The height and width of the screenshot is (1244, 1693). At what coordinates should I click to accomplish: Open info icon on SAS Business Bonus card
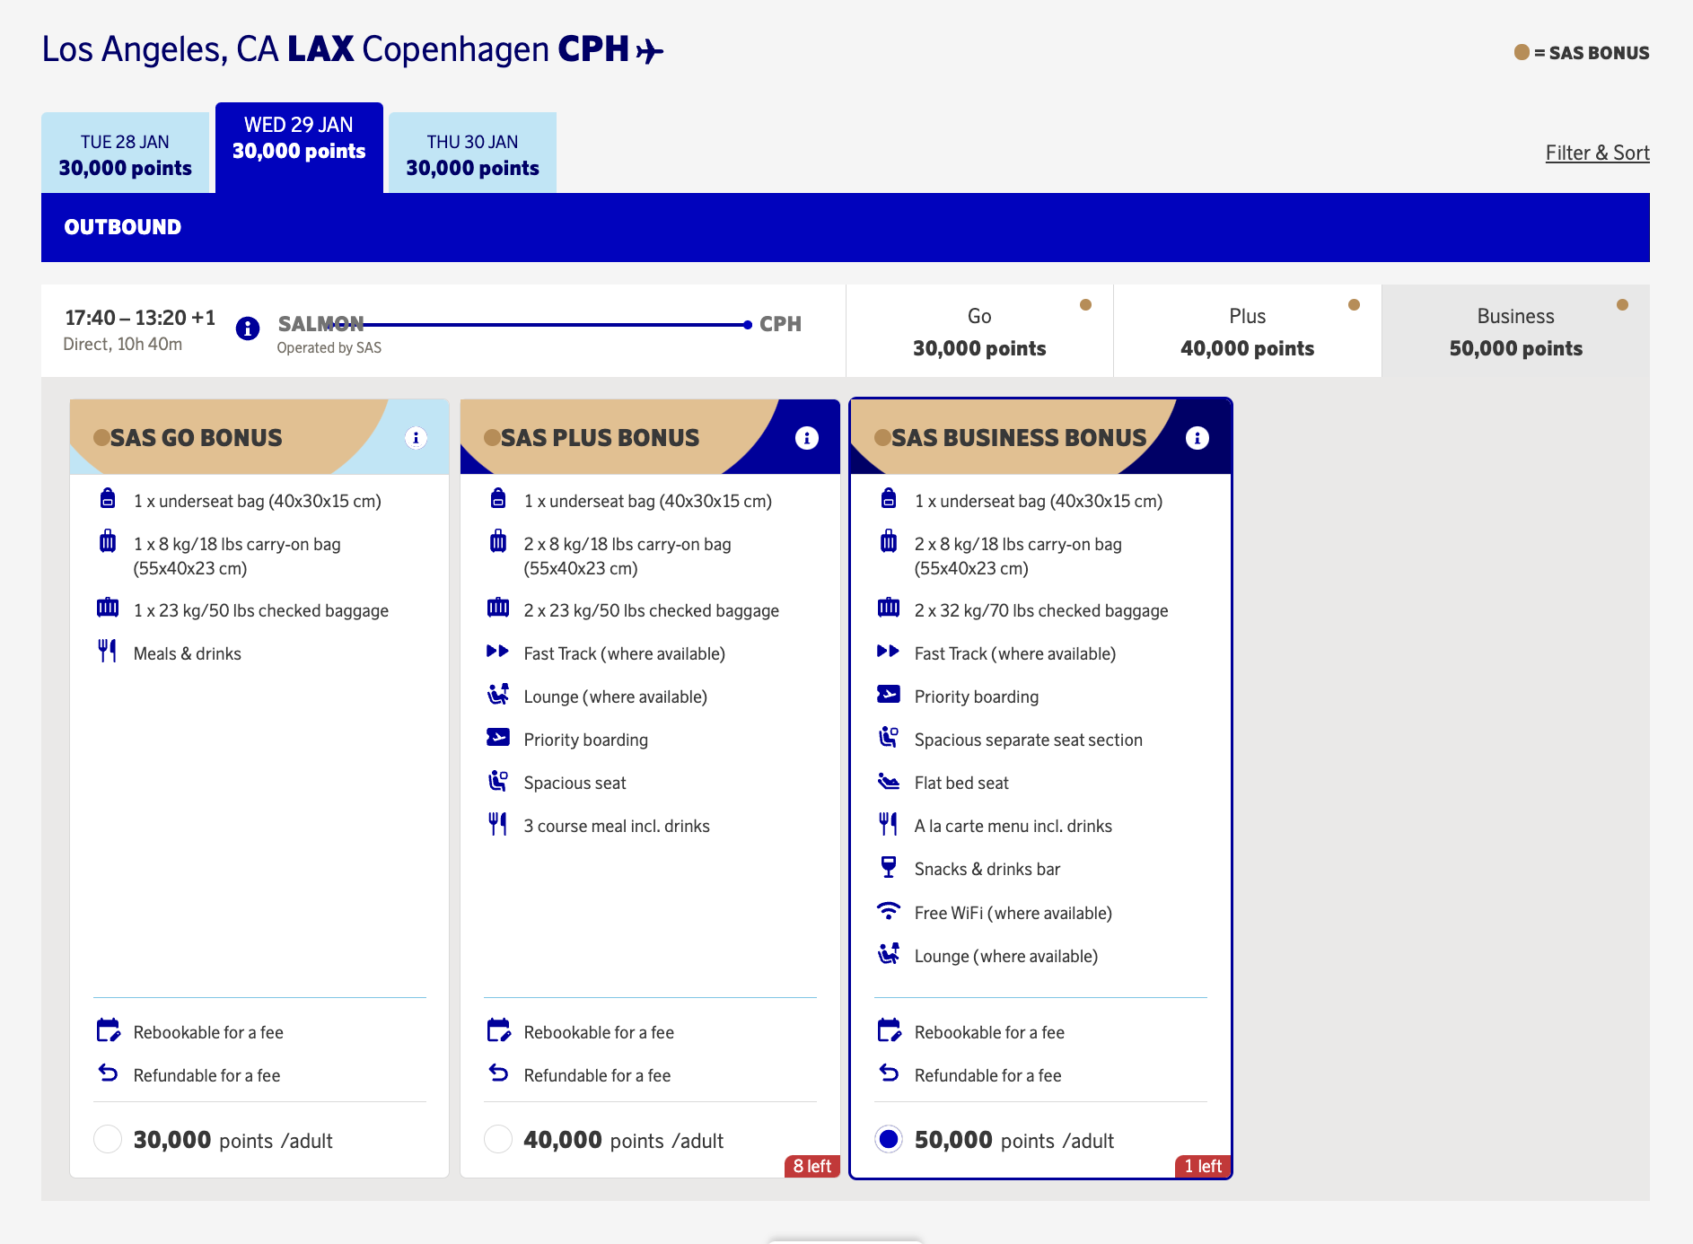coord(1197,438)
